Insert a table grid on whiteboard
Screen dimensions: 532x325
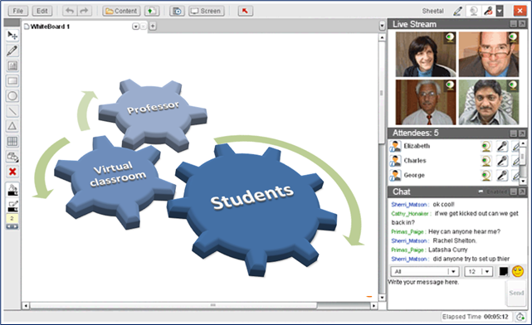[x=12, y=141]
